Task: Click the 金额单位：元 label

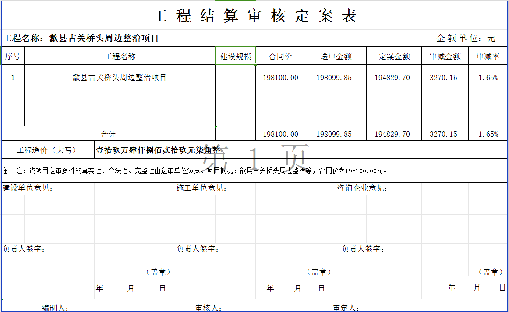Action: click(465, 39)
